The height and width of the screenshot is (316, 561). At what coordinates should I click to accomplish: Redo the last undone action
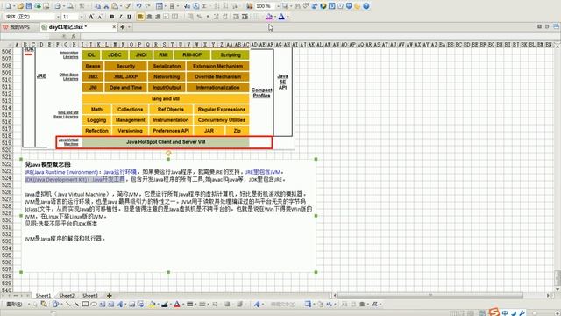point(147,6)
